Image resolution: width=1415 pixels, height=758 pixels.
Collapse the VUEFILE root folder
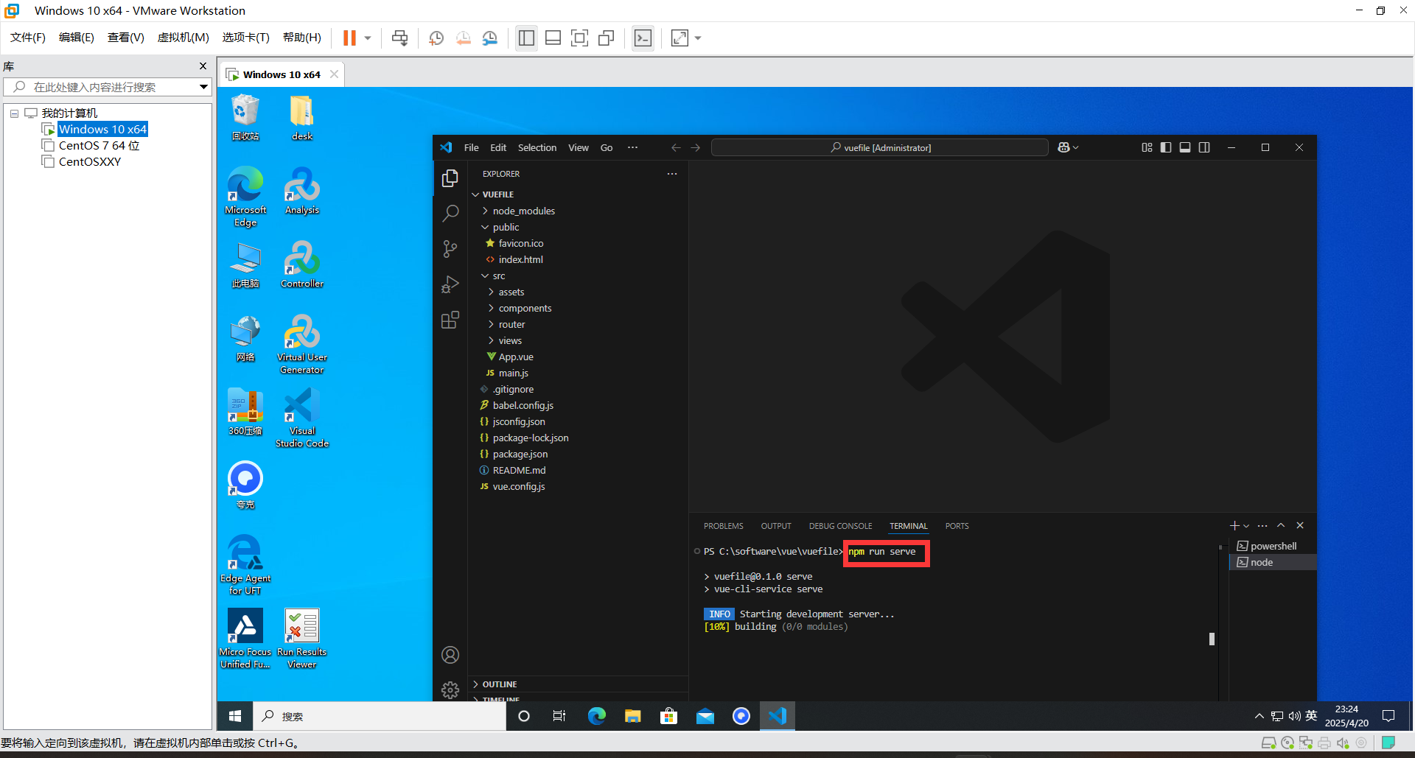pos(578,194)
